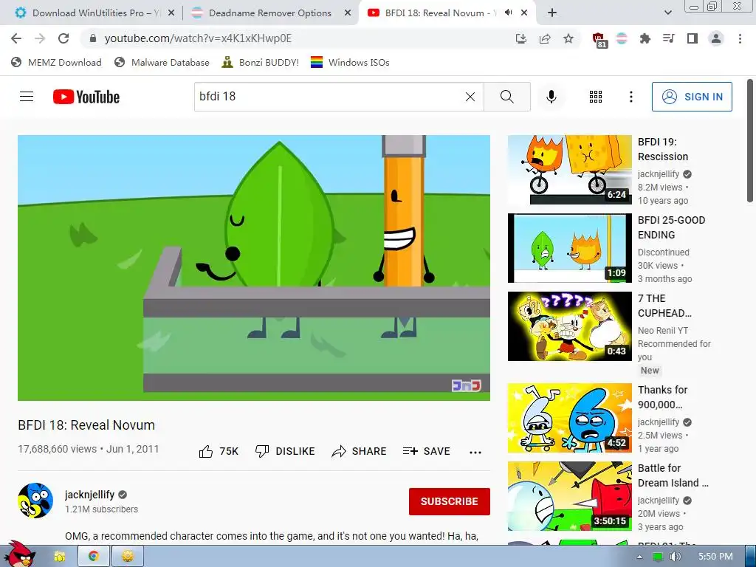Open a new browser tab

point(552,13)
